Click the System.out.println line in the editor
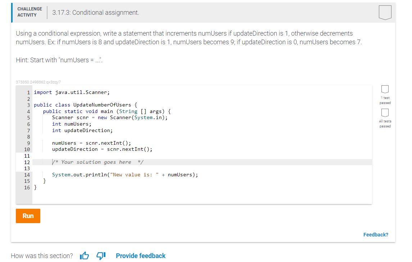 125,175
